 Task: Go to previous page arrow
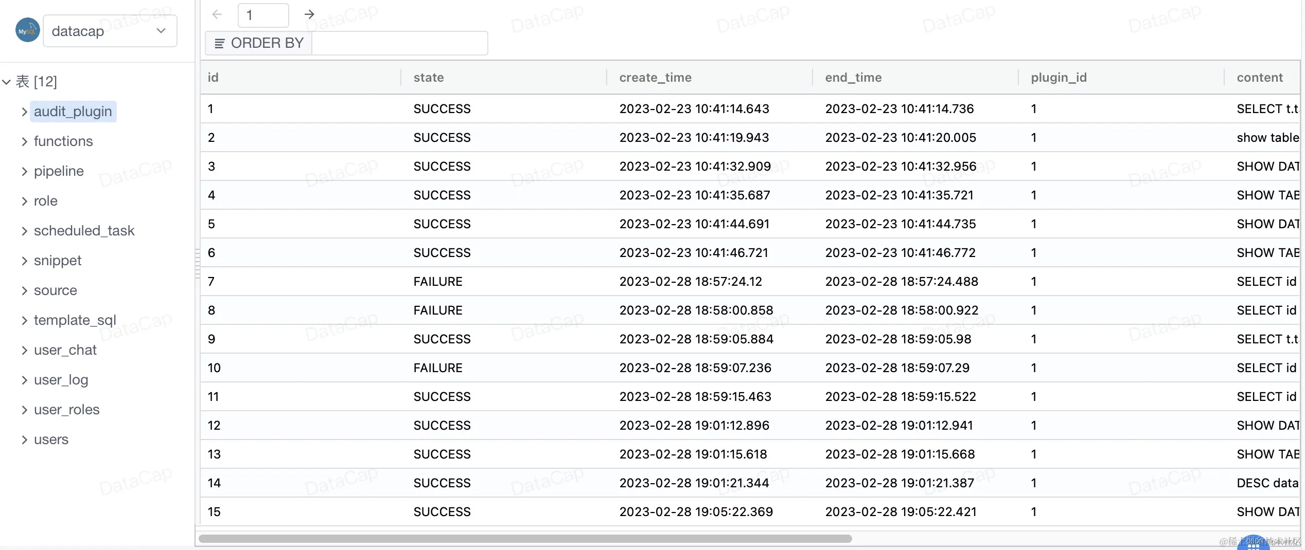[217, 14]
